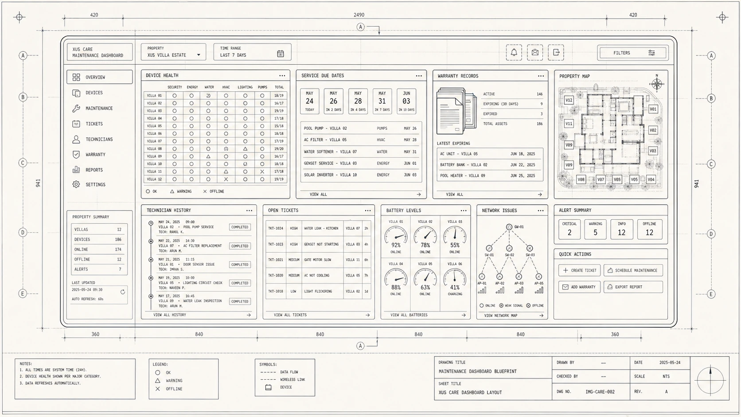Click Villa 11 pumps offline status marker
This screenshot has height=417, width=741.
pos(262,171)
